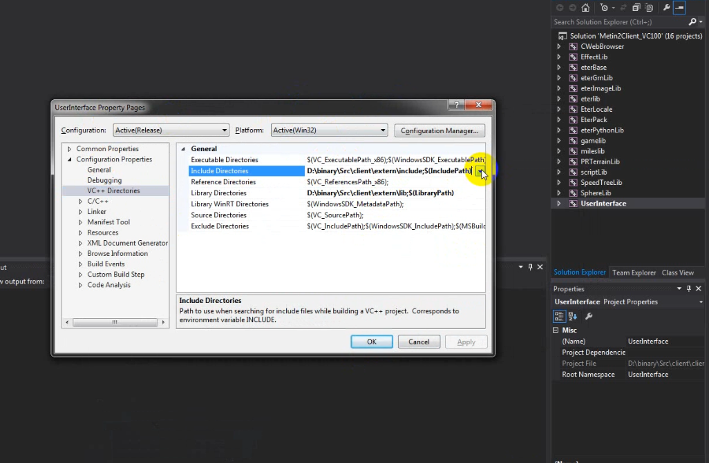
Task: Click the Back arrow in Solution Explorer toolbar
Action: (560, 8)
